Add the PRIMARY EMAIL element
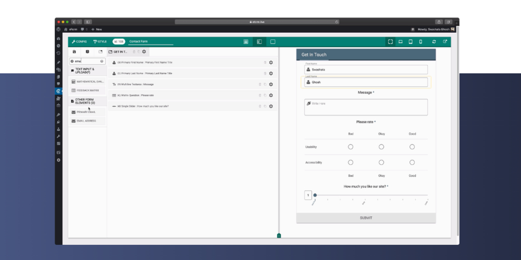The height and width of the screenshot is (260, 521). pos(88,112)
